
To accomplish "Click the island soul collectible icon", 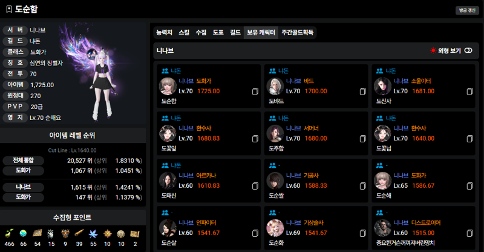I will point(23,233).
